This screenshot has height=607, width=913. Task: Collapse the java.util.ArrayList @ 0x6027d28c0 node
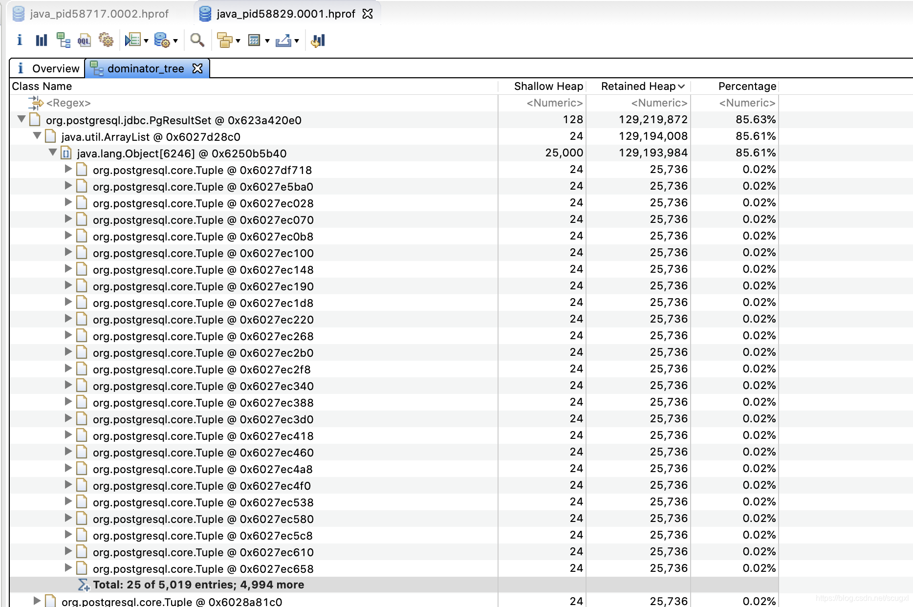click(x=37, y=135)
